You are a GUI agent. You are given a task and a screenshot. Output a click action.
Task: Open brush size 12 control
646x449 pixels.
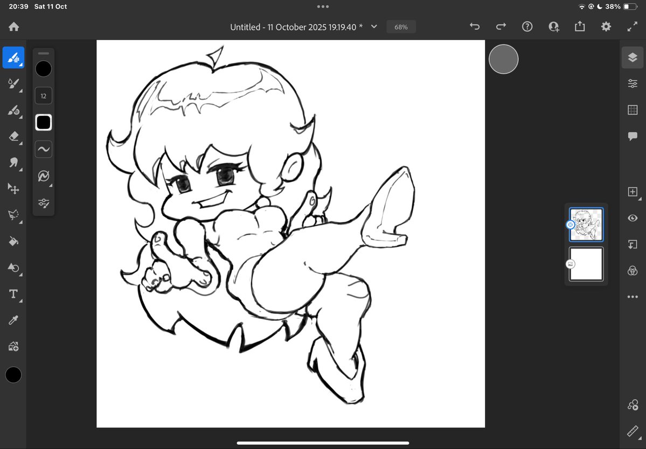44,96
